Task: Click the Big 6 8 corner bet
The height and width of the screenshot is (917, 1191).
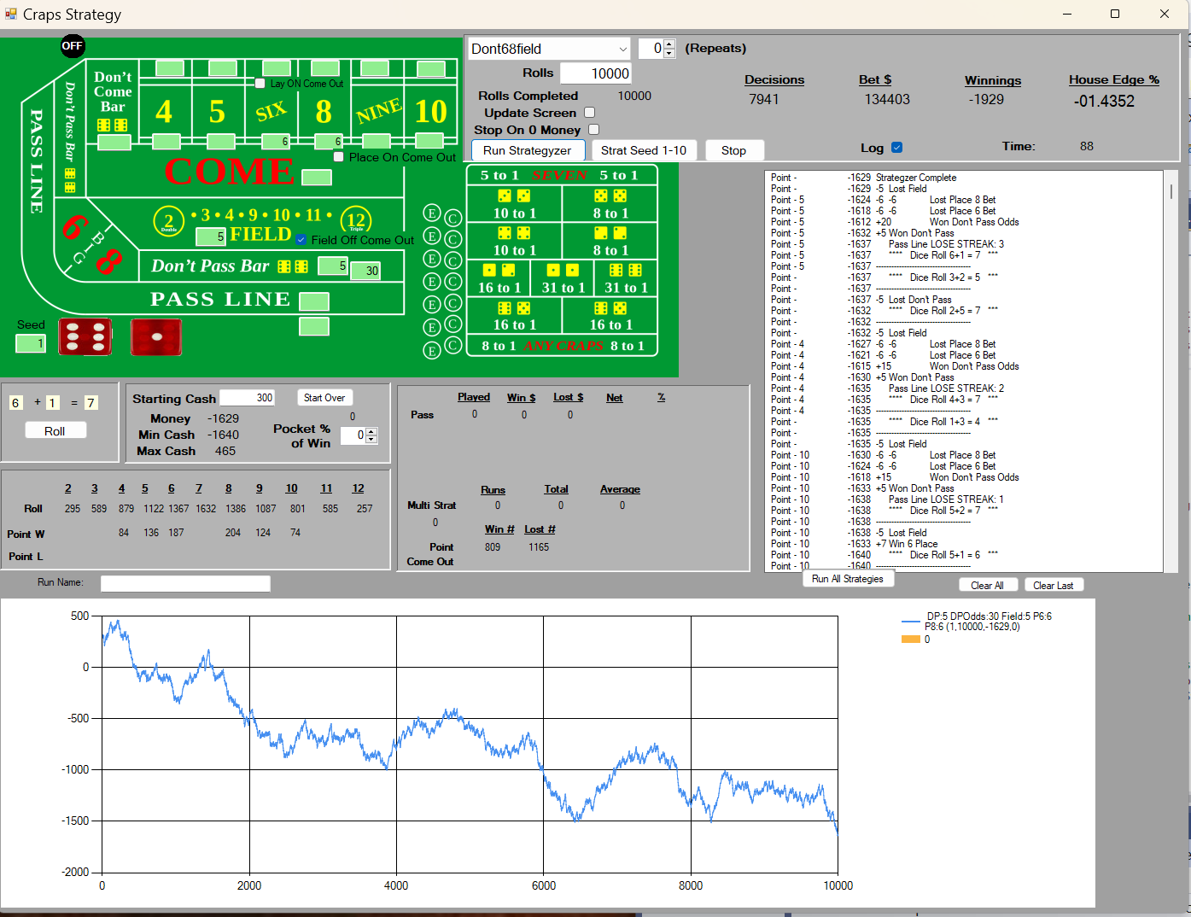Action: pos(89,243)
